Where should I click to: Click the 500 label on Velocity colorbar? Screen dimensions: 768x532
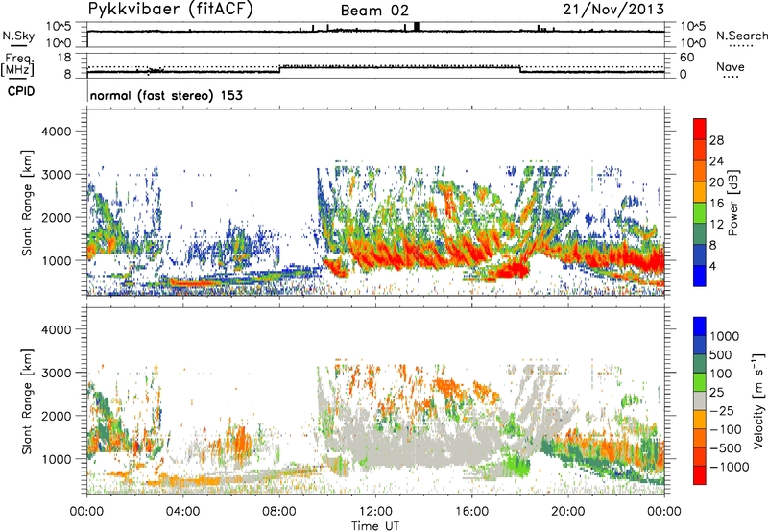[x=721, y=354]
